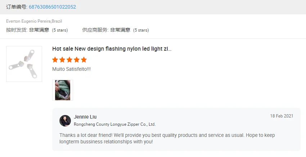Click the fifth orange rating star
Screen dimensions: 306x157
[x=84, y=60]
